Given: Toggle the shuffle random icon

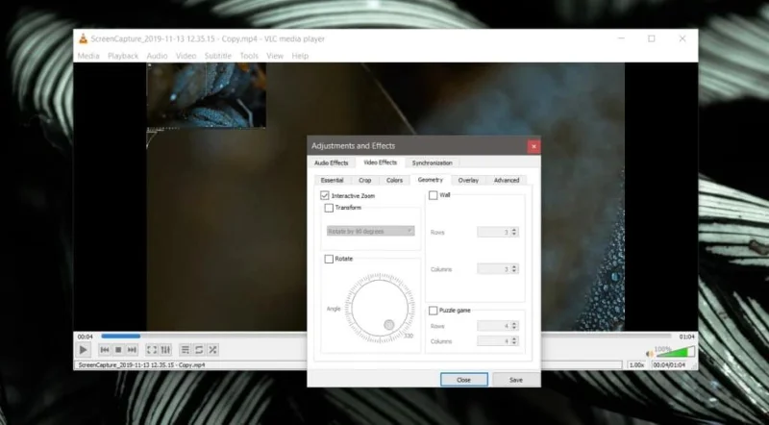Looking at the screenshot, I should click(x=212, y=350).
